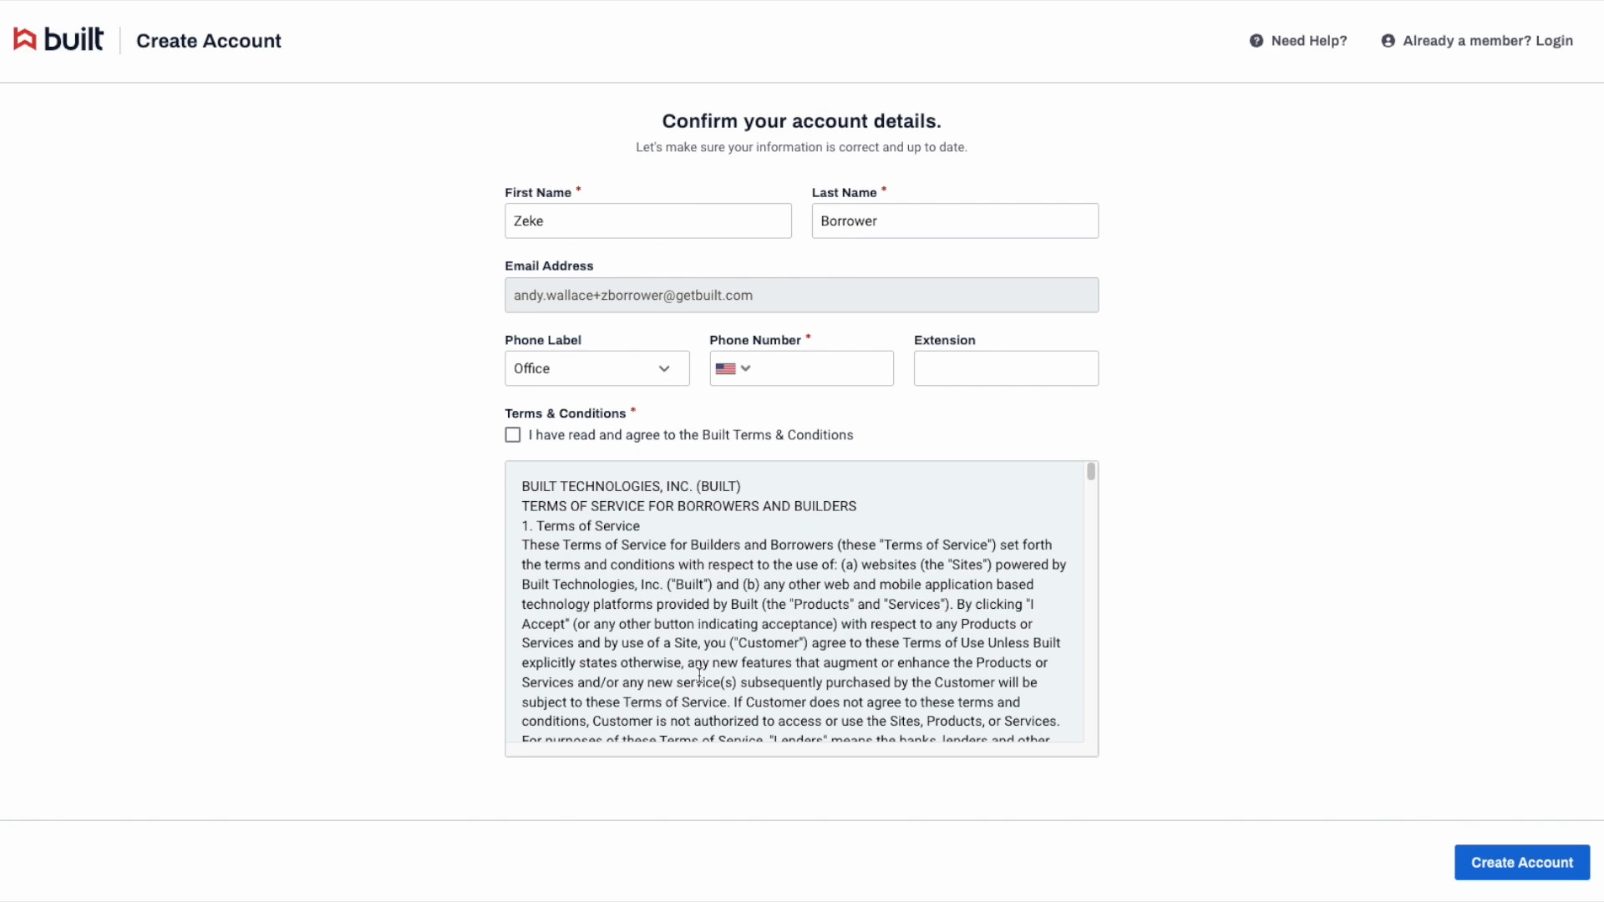1604x902 pixels.
Task: Click the red Built logo icon
Action: pyautogui.click(x=25, y=39)
